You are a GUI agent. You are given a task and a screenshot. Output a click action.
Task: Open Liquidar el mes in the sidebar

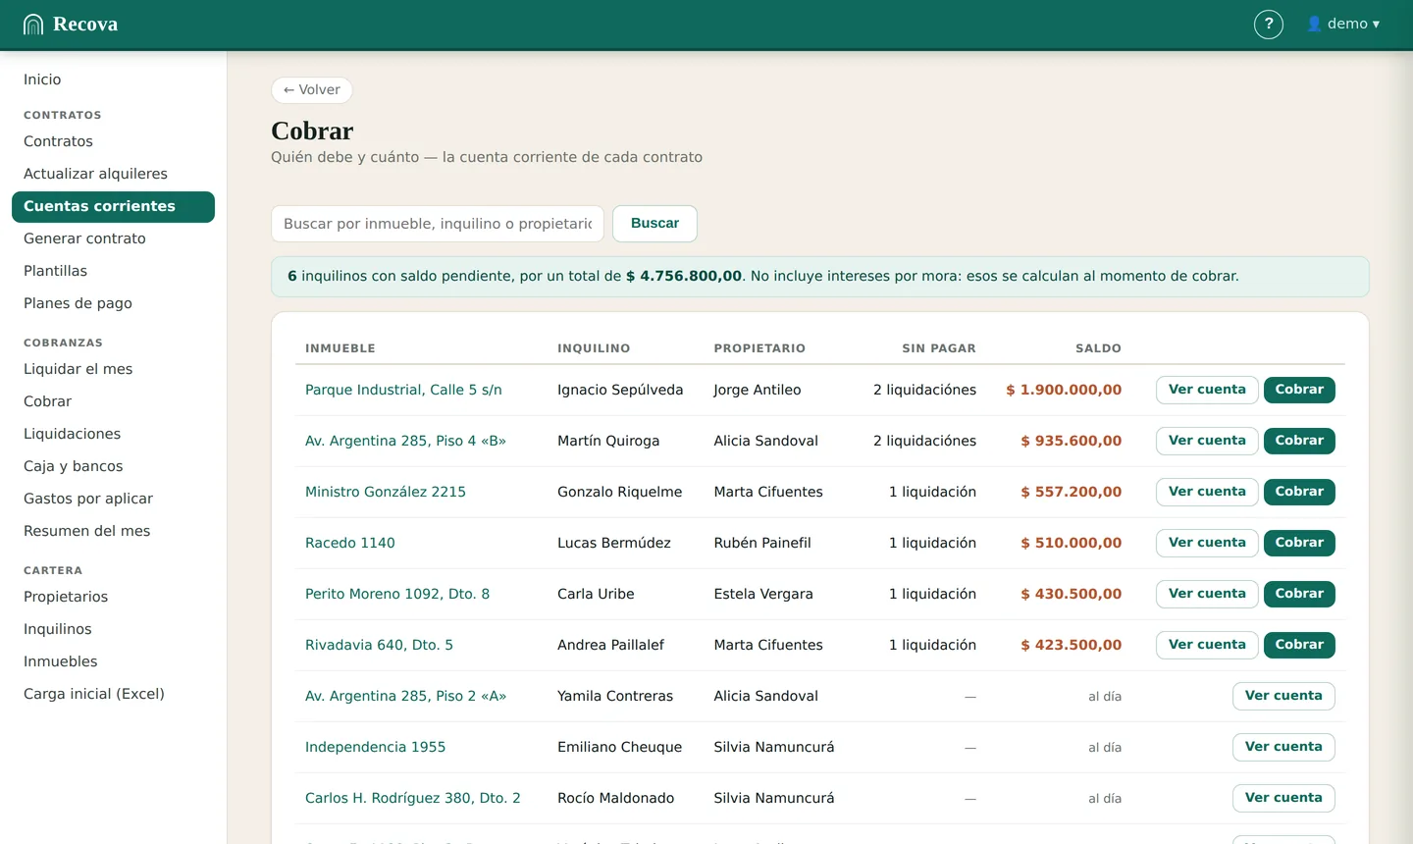point(113,369)
